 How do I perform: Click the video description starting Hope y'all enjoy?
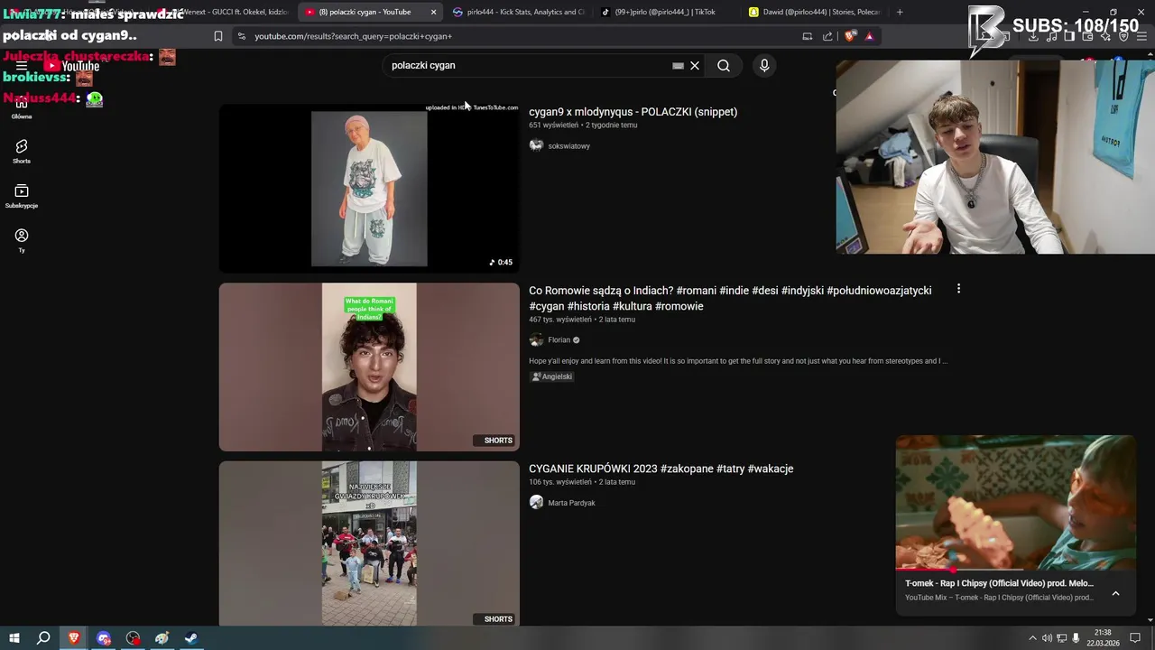tap(737, 361)
